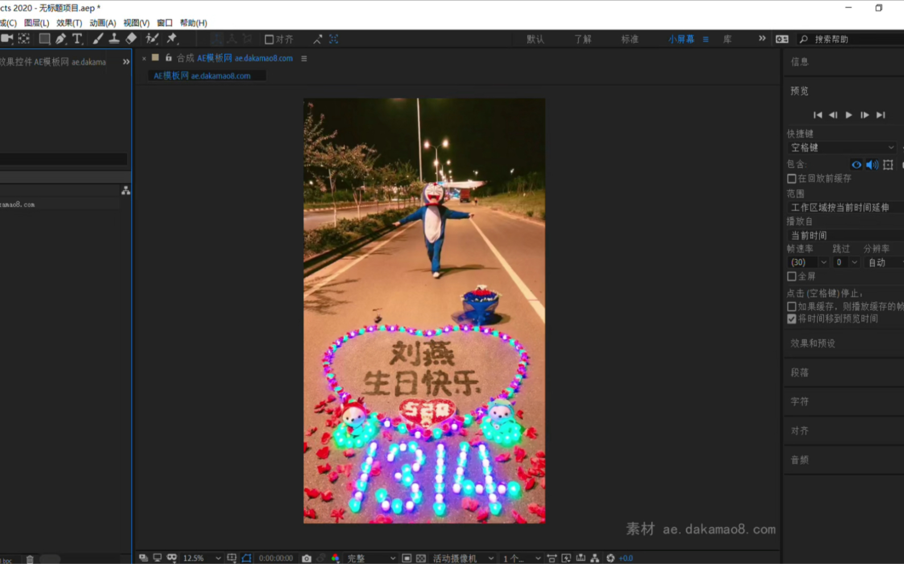This screenshot has height=564, width=904.
Task: Toggle the composition lock icon
Action: [x=168, y=58]
